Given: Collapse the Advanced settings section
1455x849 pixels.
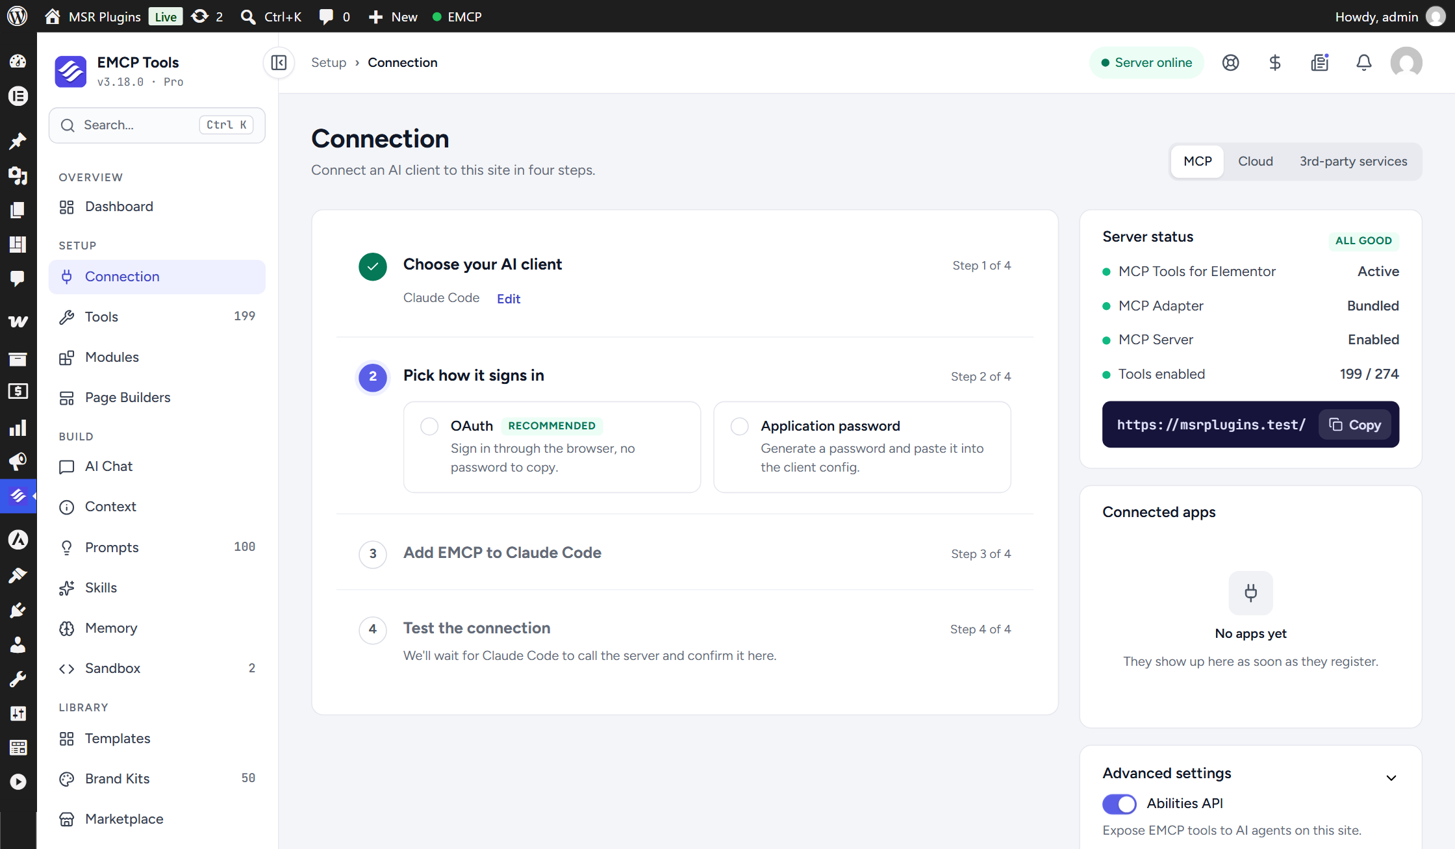Looking at the screenshot, I should [1391, 778].
